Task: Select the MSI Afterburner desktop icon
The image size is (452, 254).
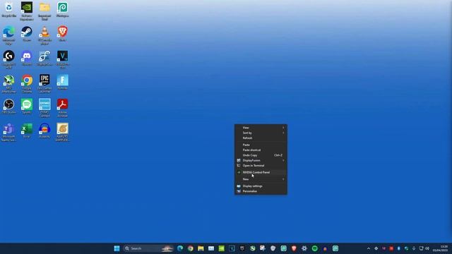Action: click(9, 83)
